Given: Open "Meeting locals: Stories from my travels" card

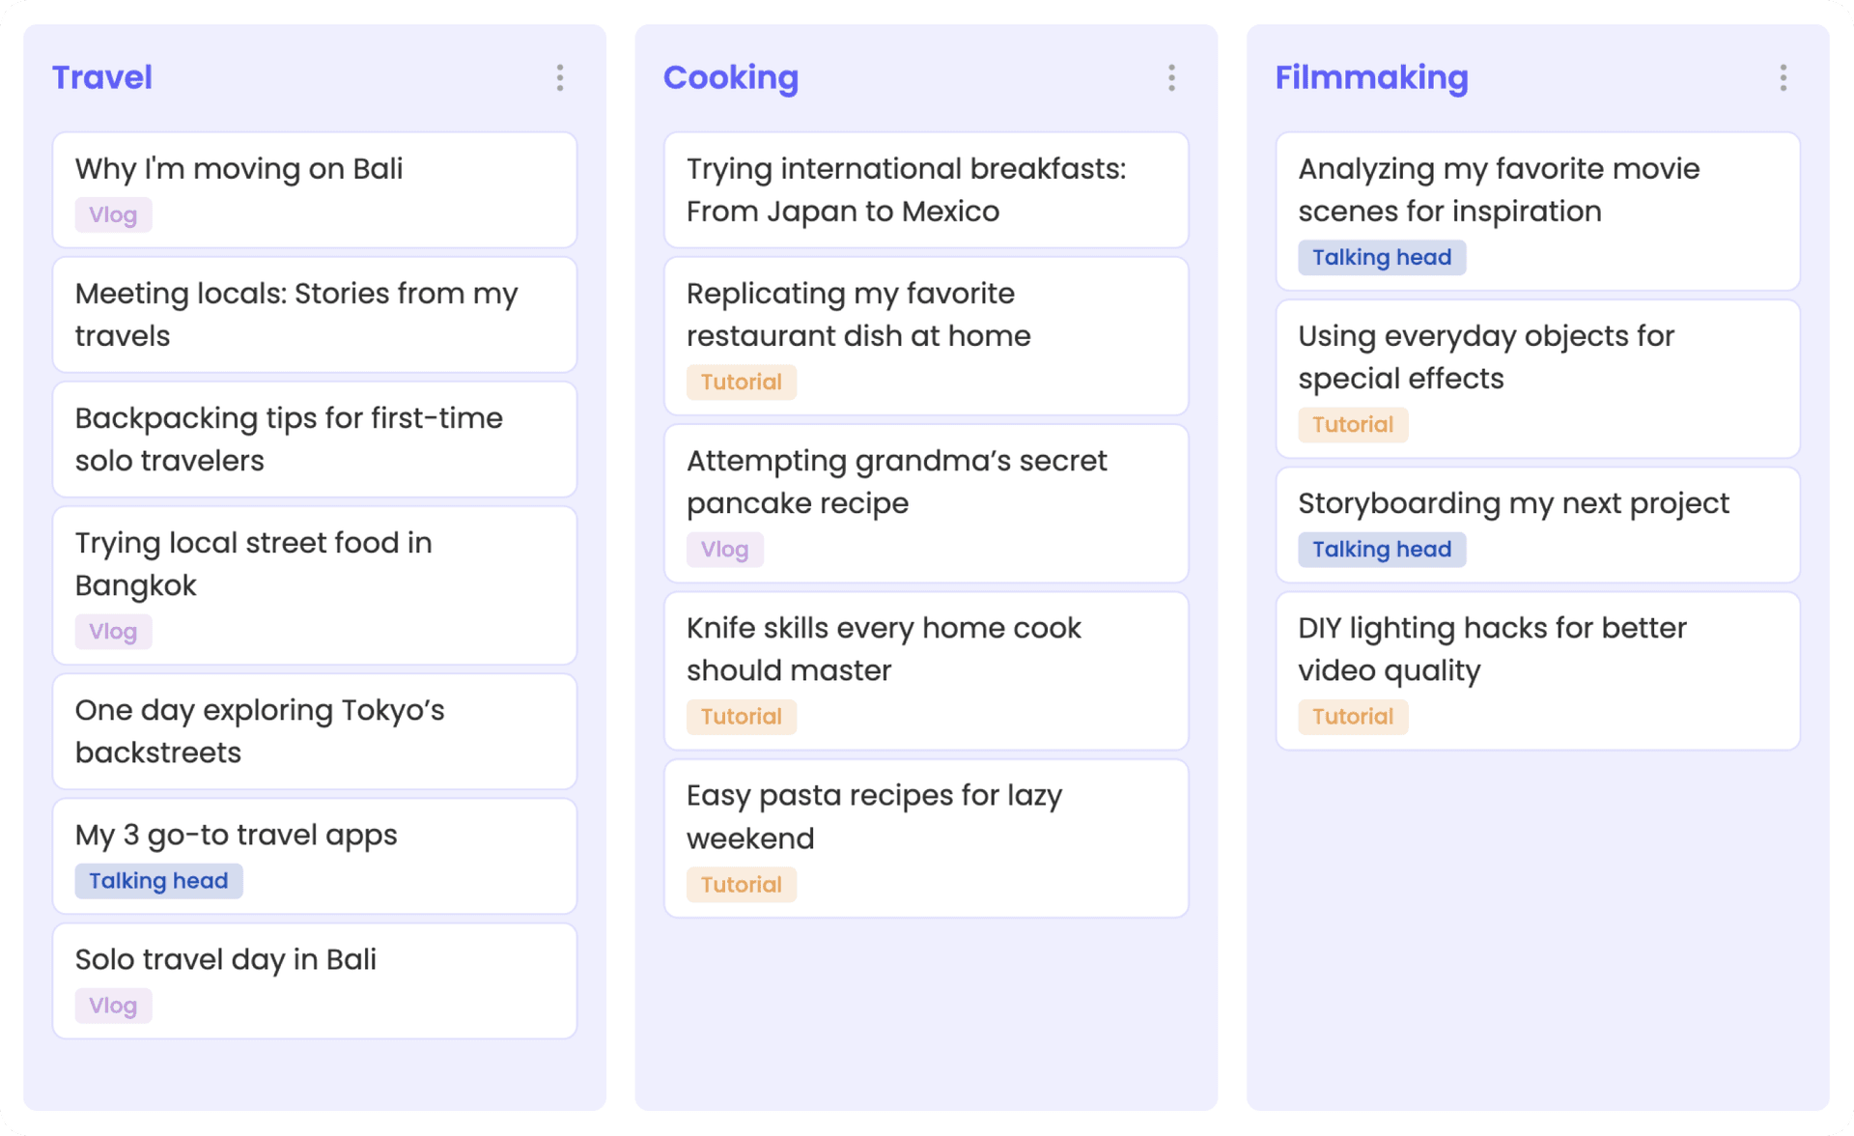Looking at the screenshot, I should click(x=314, y=314).
